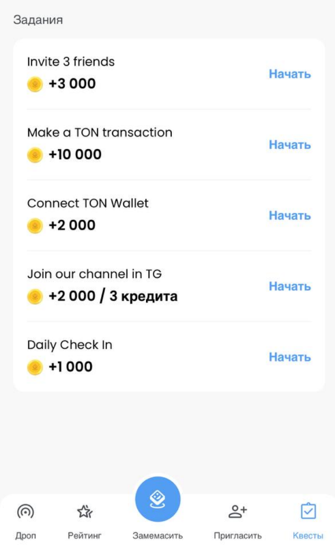Switch to the Рейтинг tab label
The image size is (335, 549).
click(x=85, y=536)
